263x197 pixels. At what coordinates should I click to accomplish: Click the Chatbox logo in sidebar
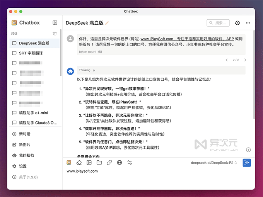click(14, 23)
